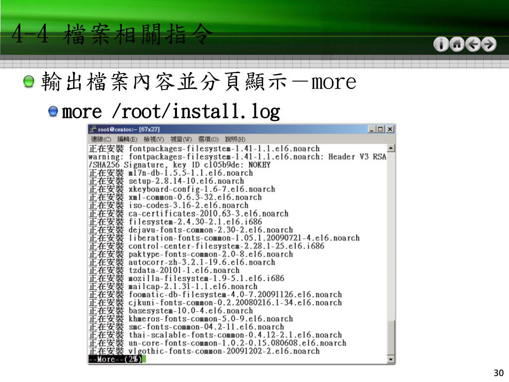Screen dimensions: 509x382
Task: Click the line vlgothic-fonts-common-20091202-2.el6.noarch
Action: (x=204, y=351)
